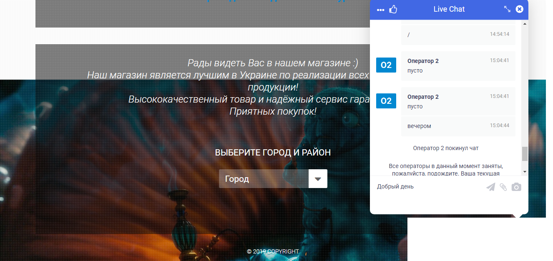Click the Live Chat title
The width and height of the screenshot is (553, 261).
[x=449, y=9]
